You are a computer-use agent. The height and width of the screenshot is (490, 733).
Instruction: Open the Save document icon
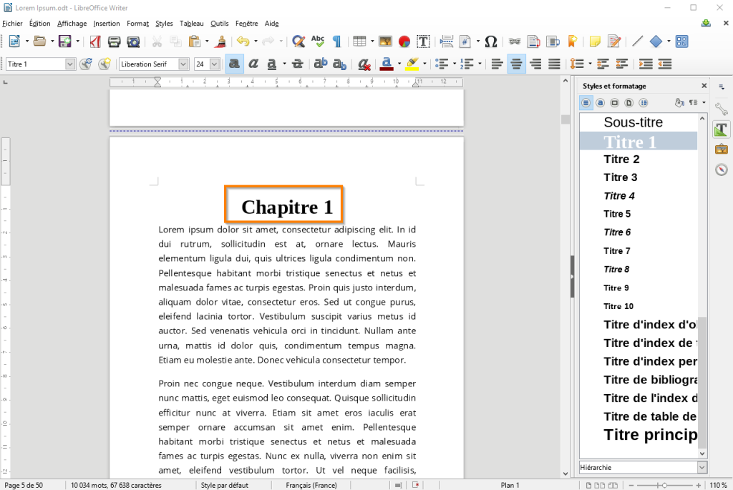pyautogui.click(x=64, y=41)
